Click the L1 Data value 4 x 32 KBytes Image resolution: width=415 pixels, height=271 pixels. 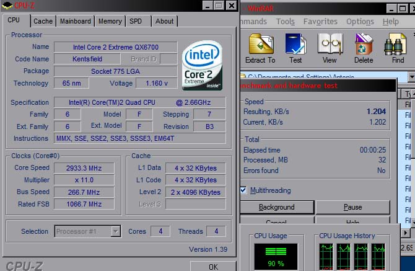tap(196, 168)
